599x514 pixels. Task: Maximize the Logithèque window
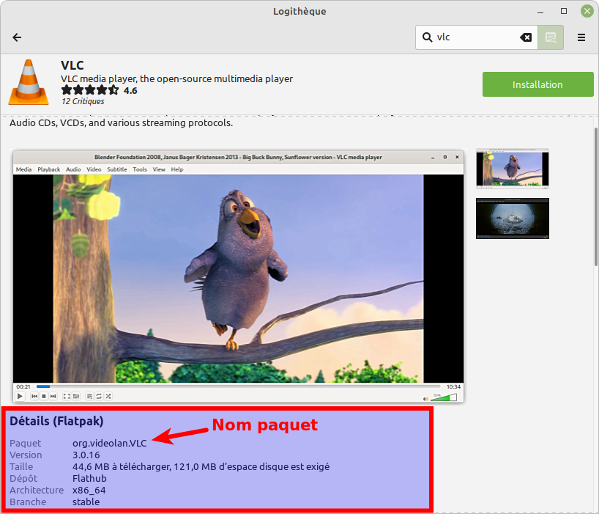[563, 11]
